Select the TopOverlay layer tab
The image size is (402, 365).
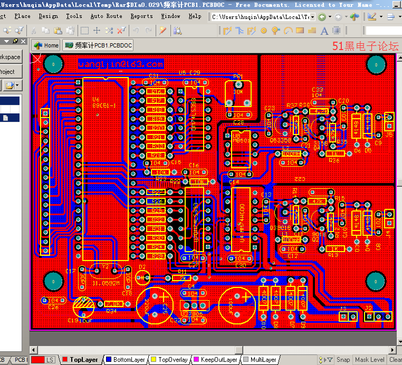[169, 360]
